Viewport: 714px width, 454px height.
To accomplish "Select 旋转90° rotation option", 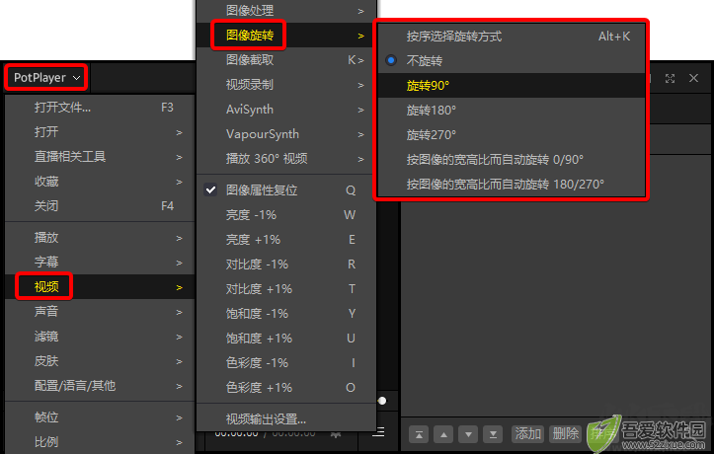I will coord(512,86).
